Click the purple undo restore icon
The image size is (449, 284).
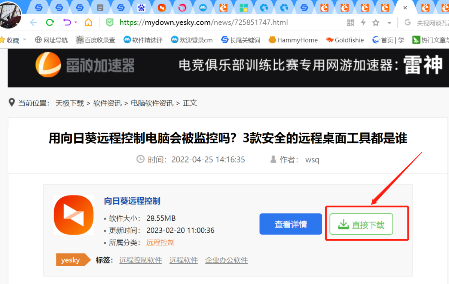67,22
